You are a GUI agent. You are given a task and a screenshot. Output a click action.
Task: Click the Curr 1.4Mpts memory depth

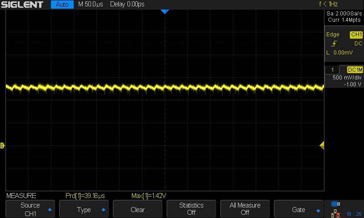[344, 20]
